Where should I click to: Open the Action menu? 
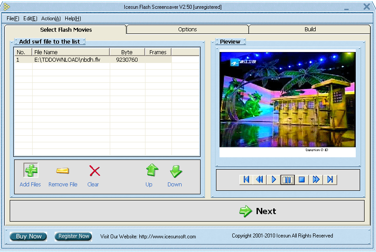tap(51, 19)
